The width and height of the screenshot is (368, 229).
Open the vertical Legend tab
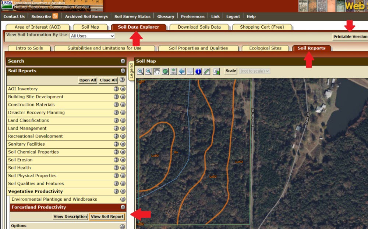pyautogui.click(x=131, y=71)
